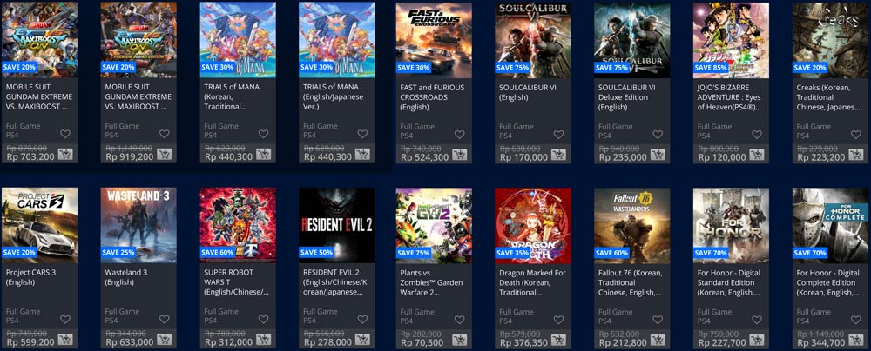Open Wasteland 3 cover art
Image resolution: width=871 pixels, height=351 pixels.
138,225
